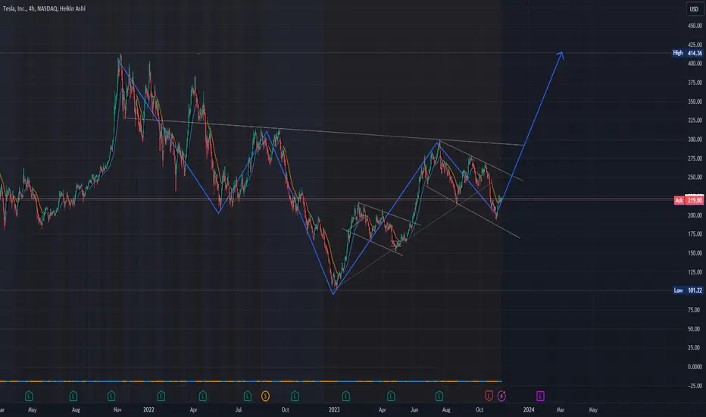Click the purple lightning bolt event icon

tap(501, 397)
